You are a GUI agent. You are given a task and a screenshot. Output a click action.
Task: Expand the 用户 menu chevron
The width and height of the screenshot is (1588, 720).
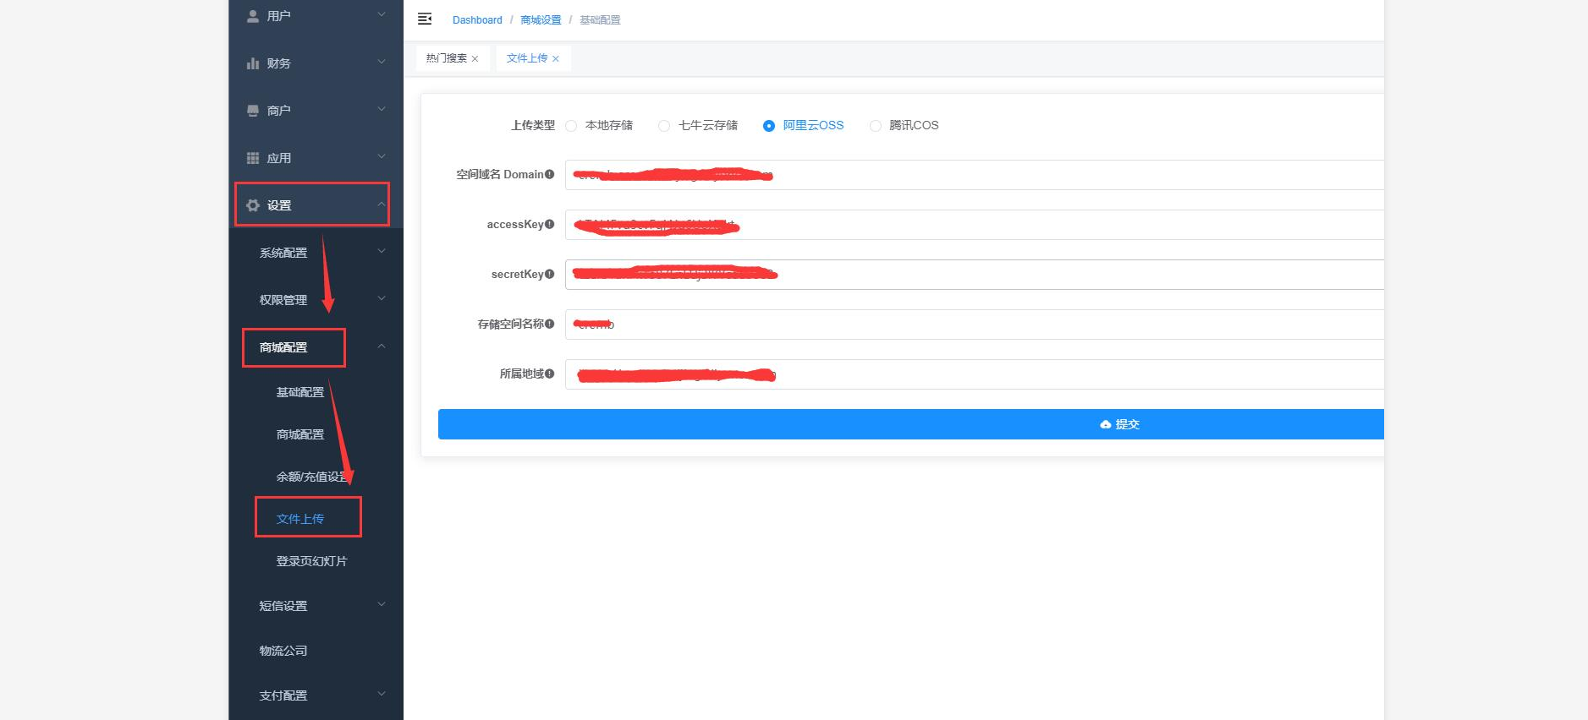coord(382,14)
